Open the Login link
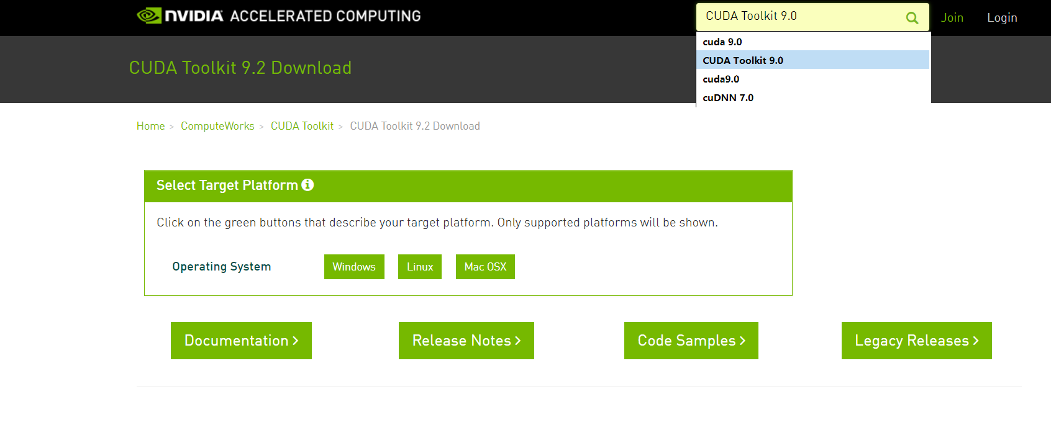 point(1002,17)
